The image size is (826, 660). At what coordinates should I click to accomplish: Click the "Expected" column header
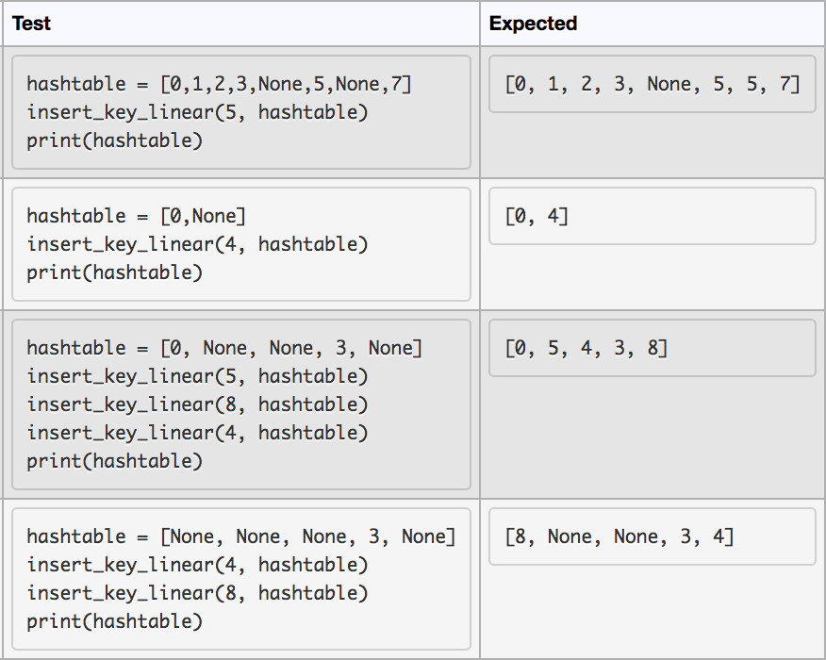pyautogui.click(x=533, y=24)
